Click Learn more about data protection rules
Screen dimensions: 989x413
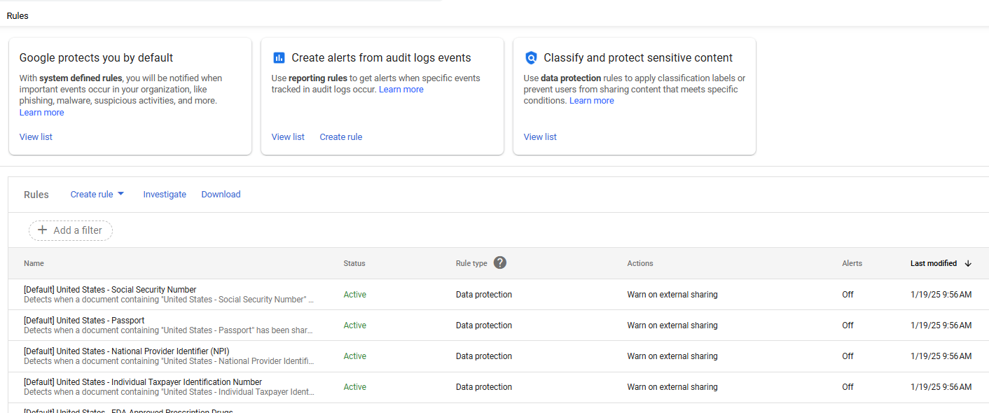pos(591,101)
